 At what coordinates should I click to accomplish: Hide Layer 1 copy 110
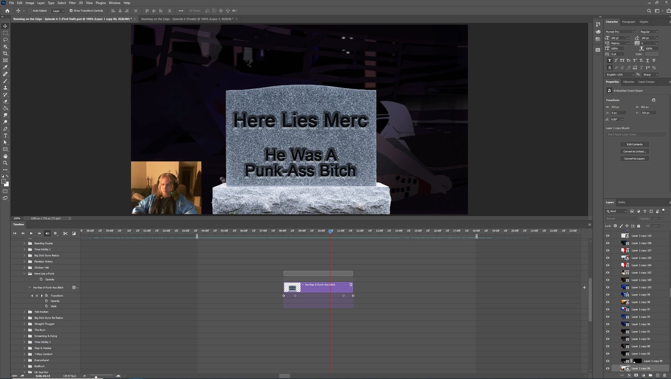608,236
